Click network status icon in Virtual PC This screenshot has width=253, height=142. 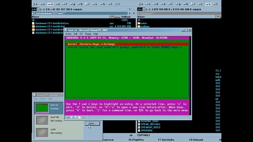[x=83, y=118]
